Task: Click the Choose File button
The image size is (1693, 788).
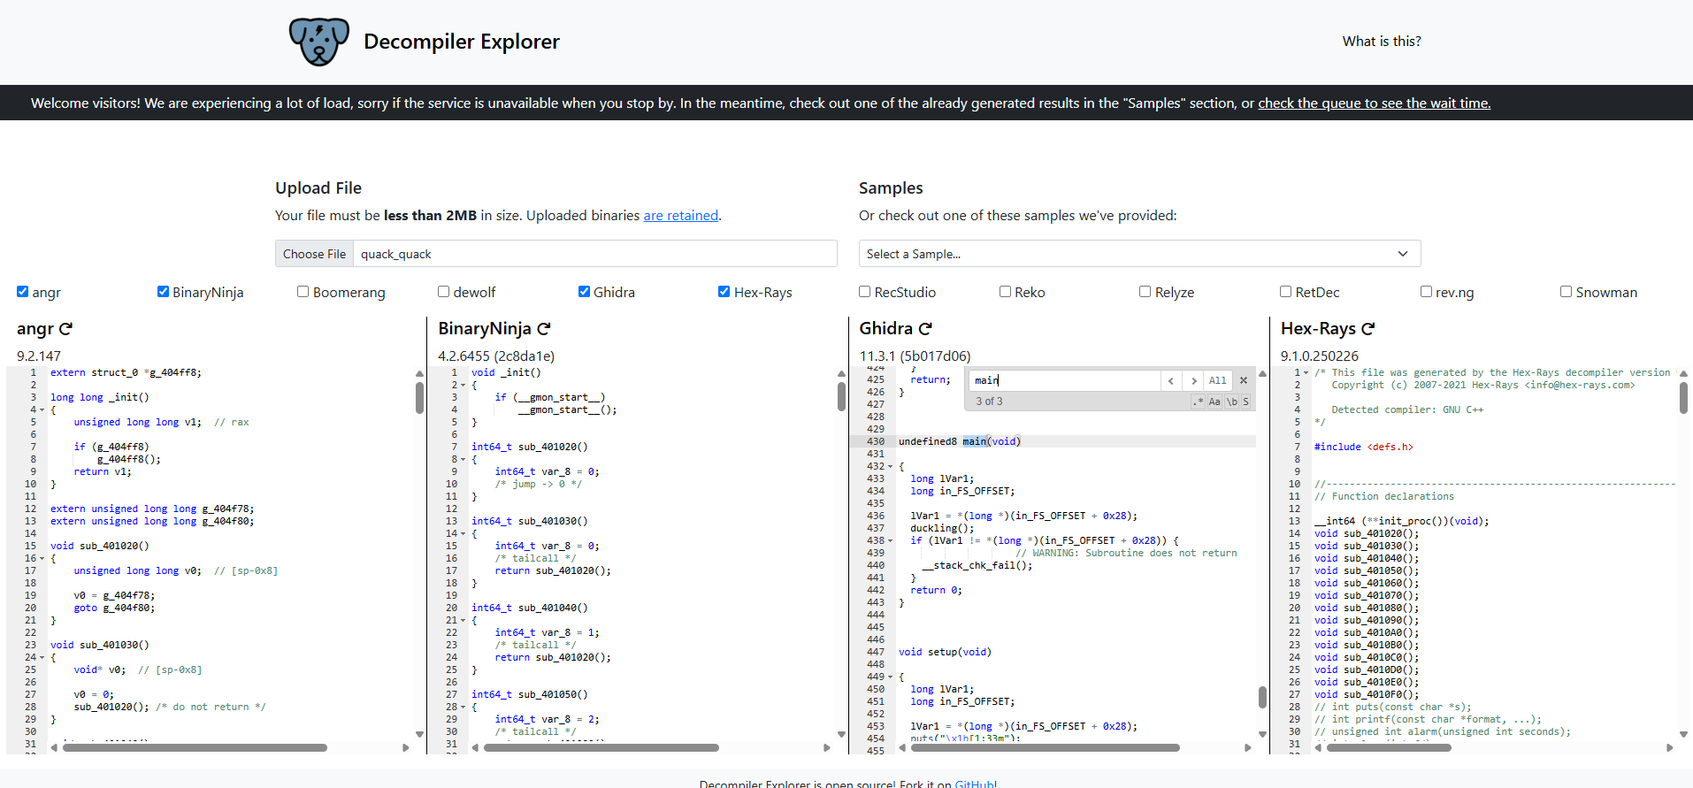Action: tap(314, 254)
